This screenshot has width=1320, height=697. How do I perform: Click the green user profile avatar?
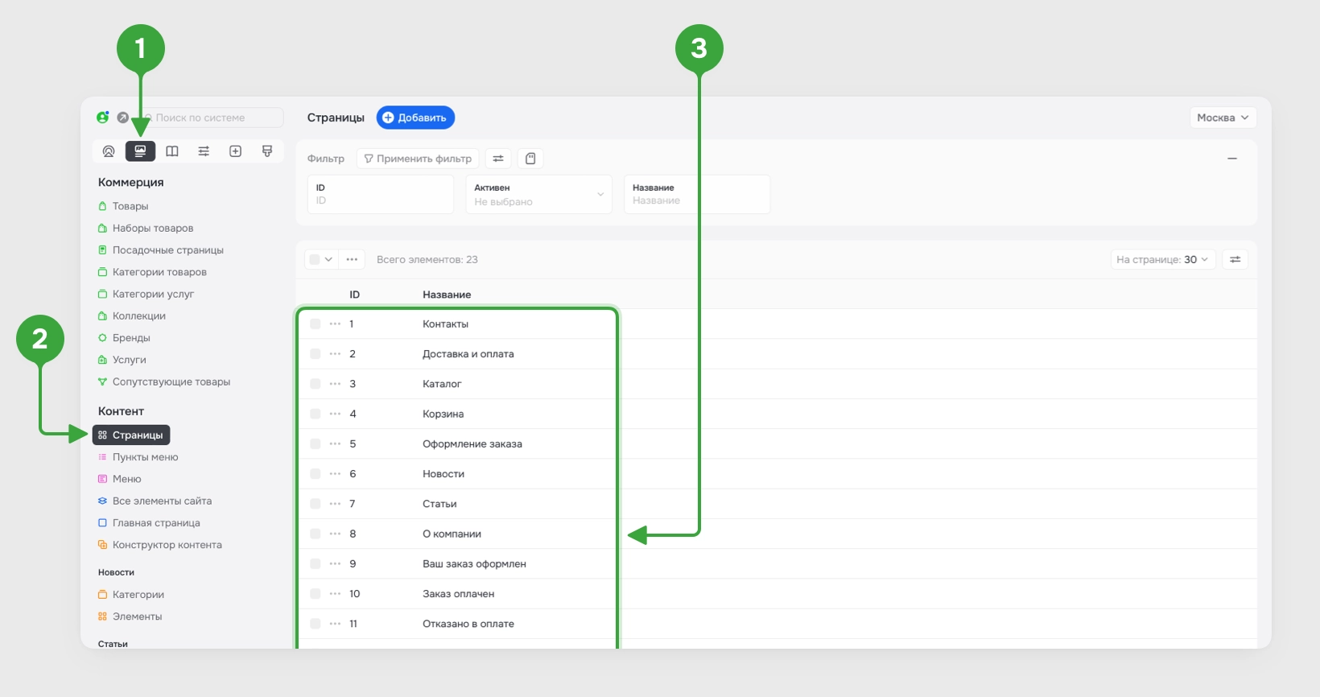(x=103, y=118)
